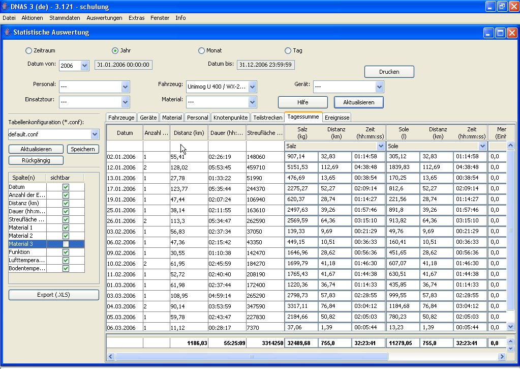Open the Fahrzeug dropdown list

click(x=253, y=87)
